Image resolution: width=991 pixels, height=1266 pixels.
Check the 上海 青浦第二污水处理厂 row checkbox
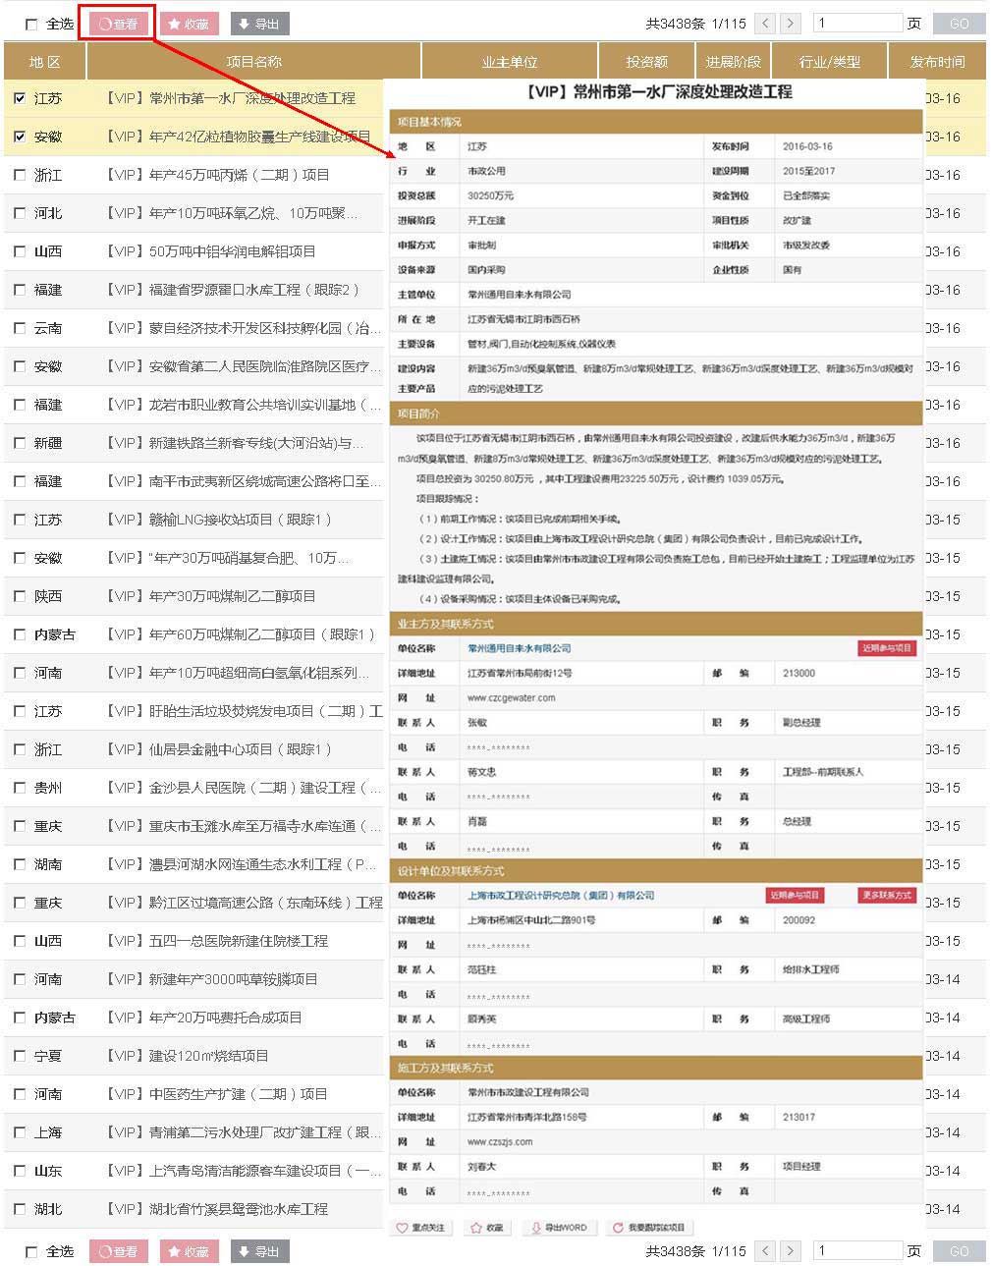pyautogui.click(x=20, y=1132)
